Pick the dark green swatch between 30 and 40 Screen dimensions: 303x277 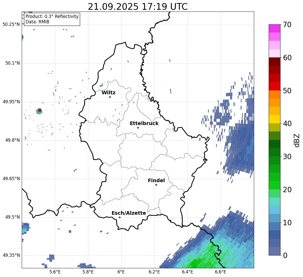point(274,144)
